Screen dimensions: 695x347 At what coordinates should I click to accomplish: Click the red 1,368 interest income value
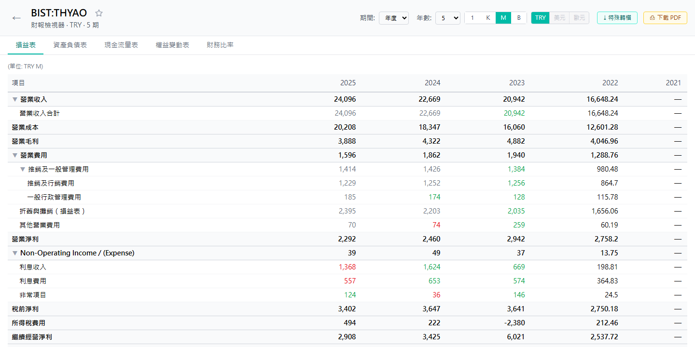coord(347,267)
